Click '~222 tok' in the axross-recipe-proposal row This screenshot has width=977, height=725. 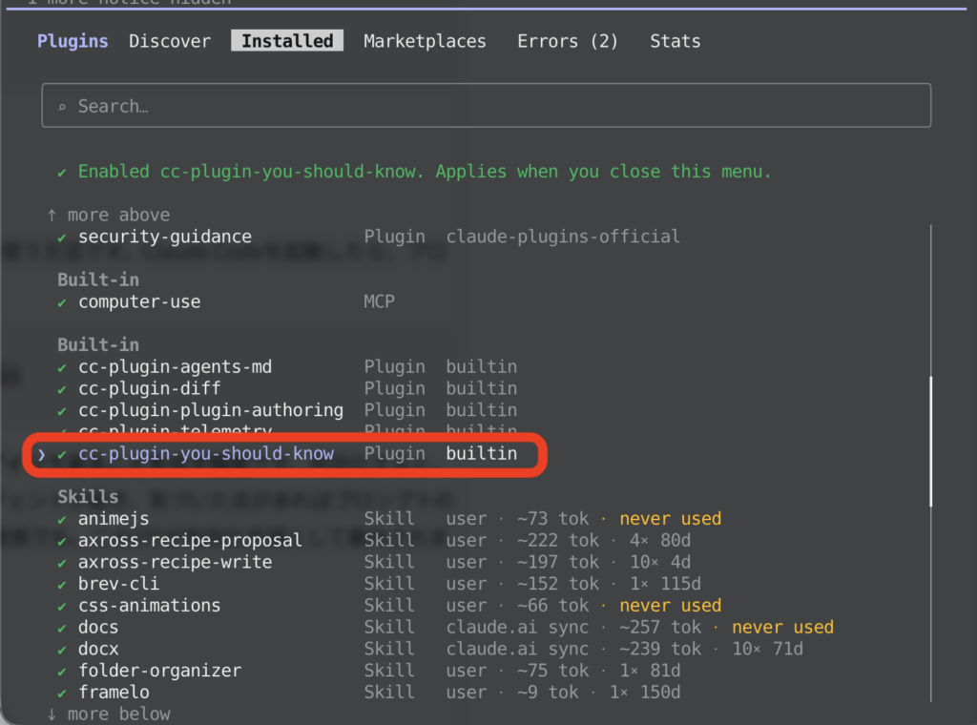(x=557, y=541)
